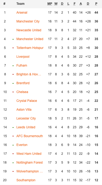The height and width of the screenshot is (185, 102).
Task: Click the P points column header
Action: [x=96, y=4]
